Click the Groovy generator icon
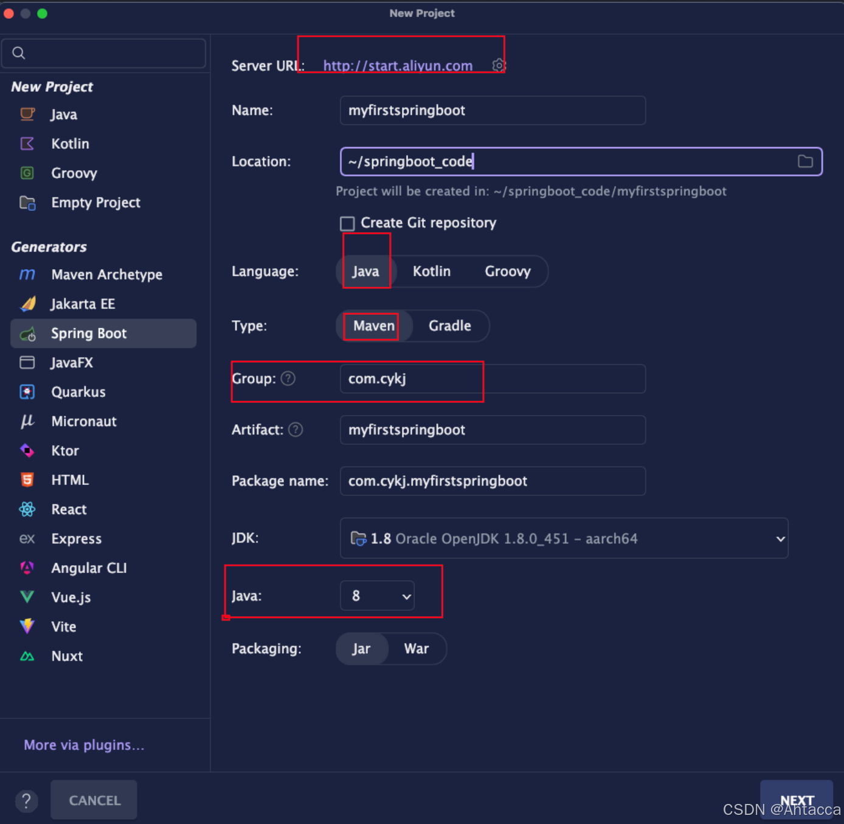Screen dimensions: 844x824 pyautogui.click(x=27, y=173)
